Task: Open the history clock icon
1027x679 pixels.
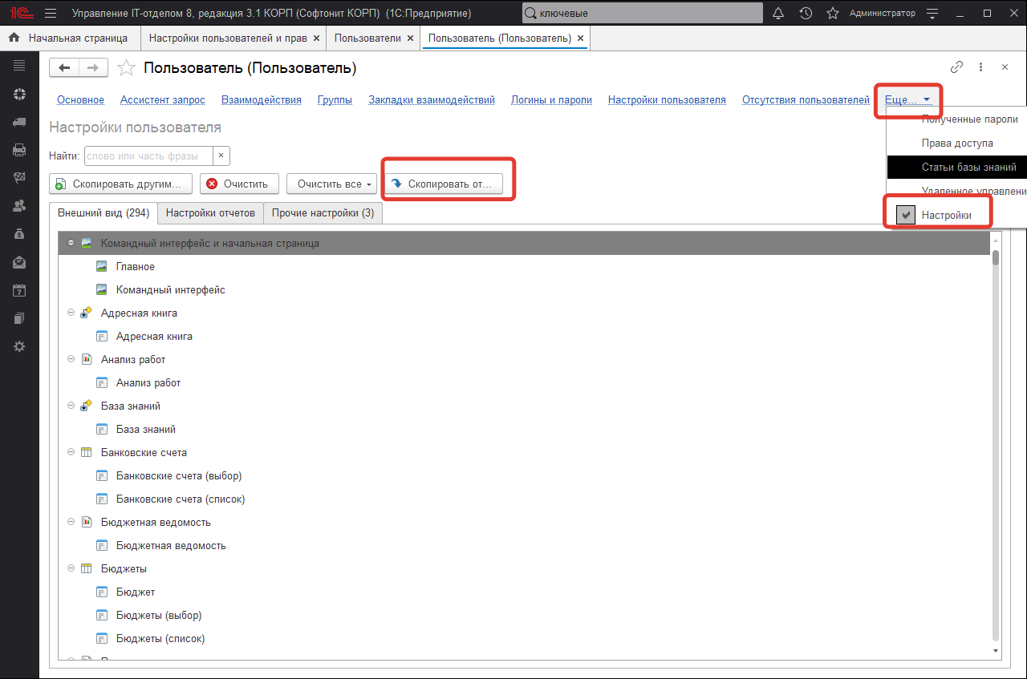Action: [806, 14]
